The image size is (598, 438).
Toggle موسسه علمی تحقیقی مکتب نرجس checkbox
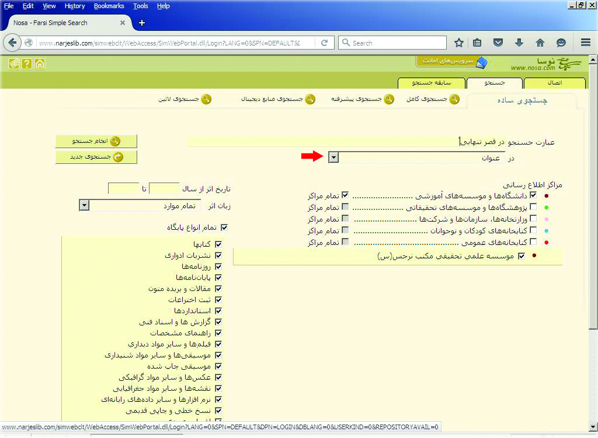pos(521,256)
